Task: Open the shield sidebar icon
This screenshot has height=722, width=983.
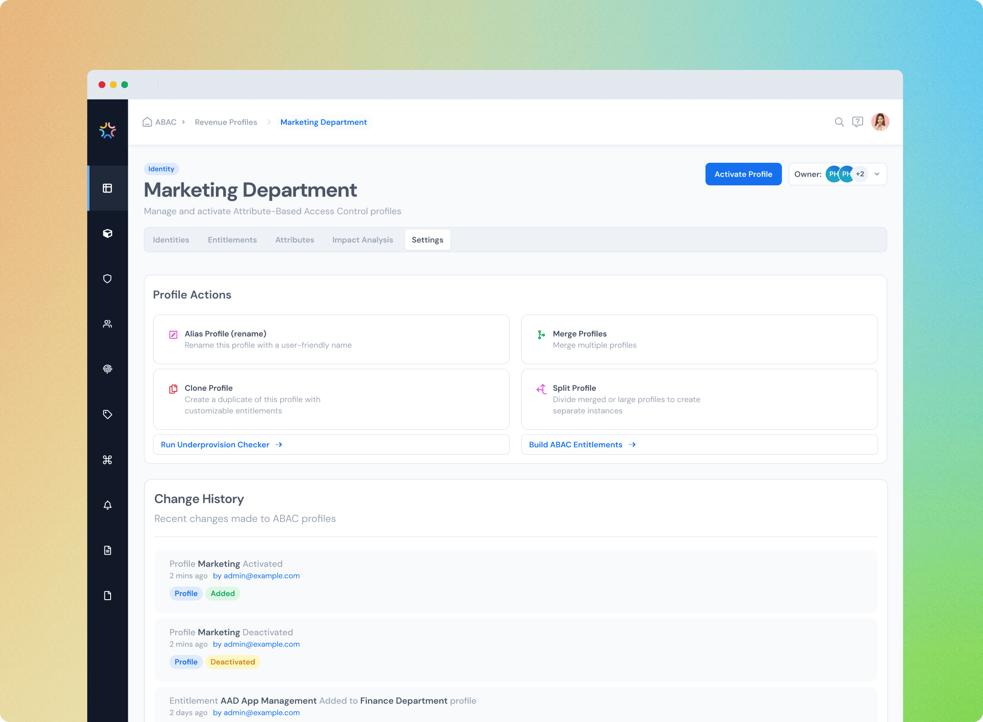Action: tap(107, 279)
